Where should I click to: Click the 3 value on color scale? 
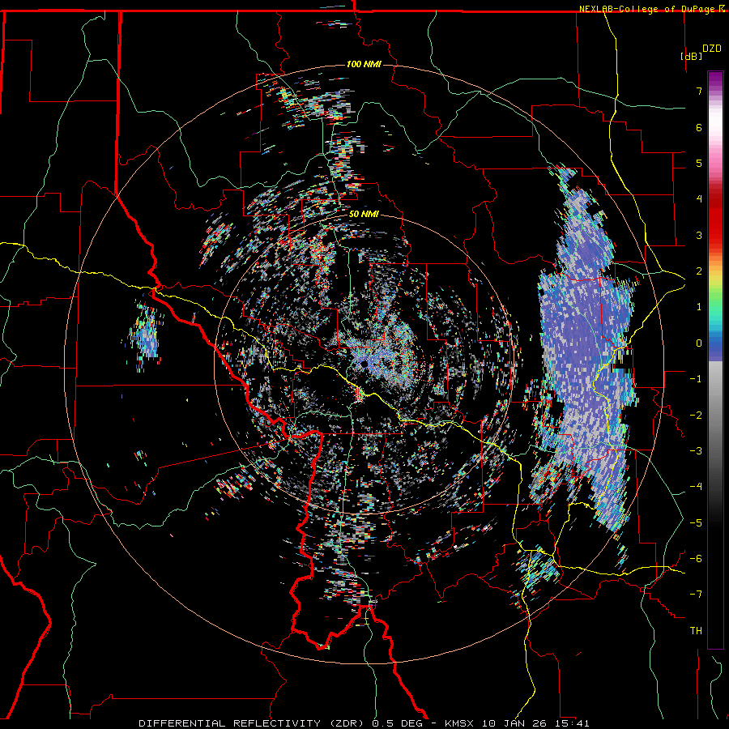699,235
